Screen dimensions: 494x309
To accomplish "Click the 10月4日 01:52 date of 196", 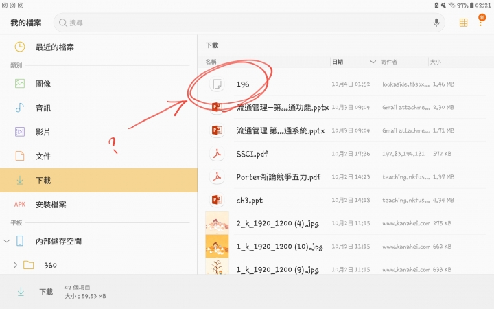I will point(351,84).
